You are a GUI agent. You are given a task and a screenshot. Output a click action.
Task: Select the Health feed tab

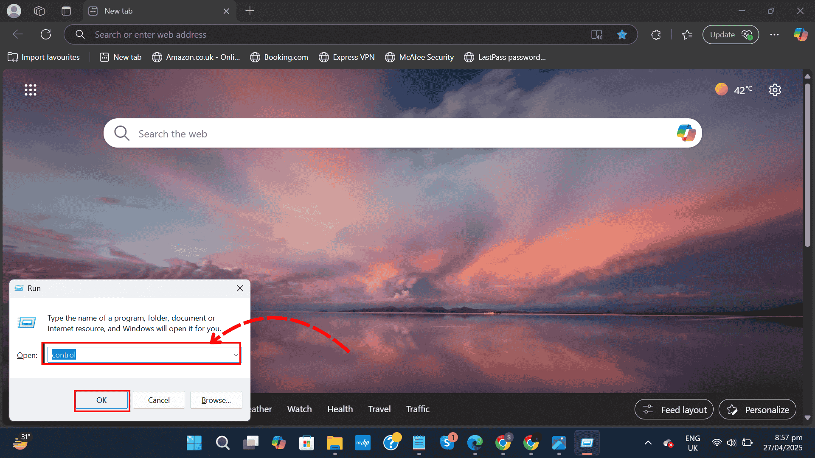tap(340, 409)
